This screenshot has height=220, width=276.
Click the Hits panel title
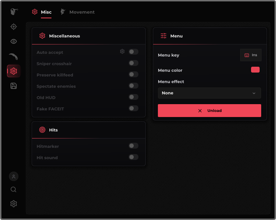[x=53, y=130]
